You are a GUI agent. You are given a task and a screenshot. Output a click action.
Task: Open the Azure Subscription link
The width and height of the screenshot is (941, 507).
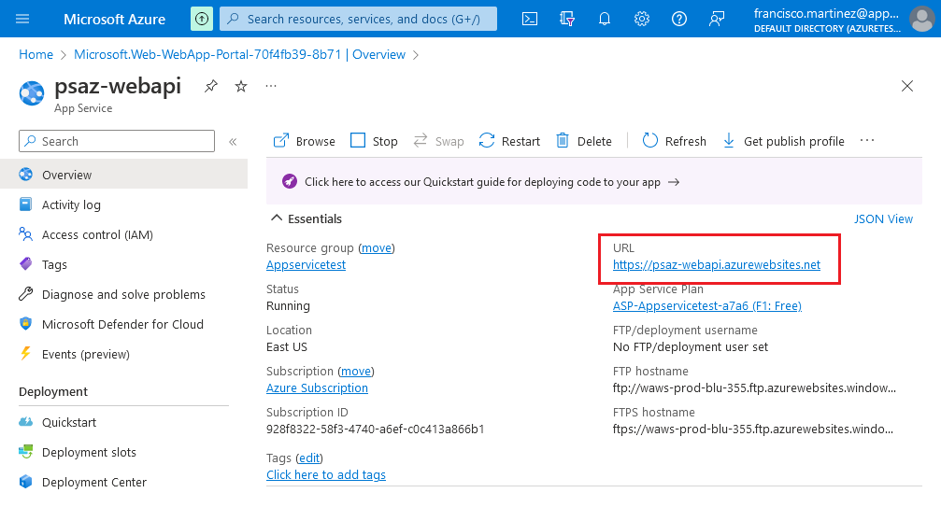tap(317, 388)
